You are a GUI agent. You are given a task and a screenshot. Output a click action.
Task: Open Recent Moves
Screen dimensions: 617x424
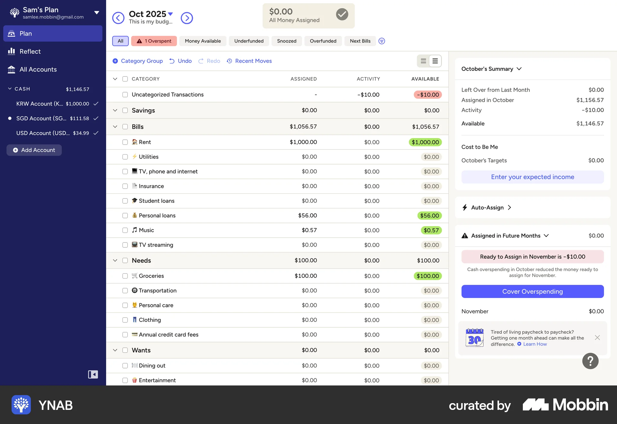pyautogui.click(x=249, y=61)
